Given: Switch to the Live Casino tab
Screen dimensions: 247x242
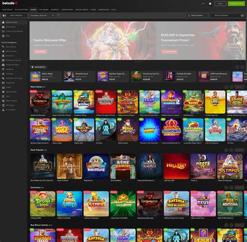Looking at the screenshot, I should pos(44,10).
